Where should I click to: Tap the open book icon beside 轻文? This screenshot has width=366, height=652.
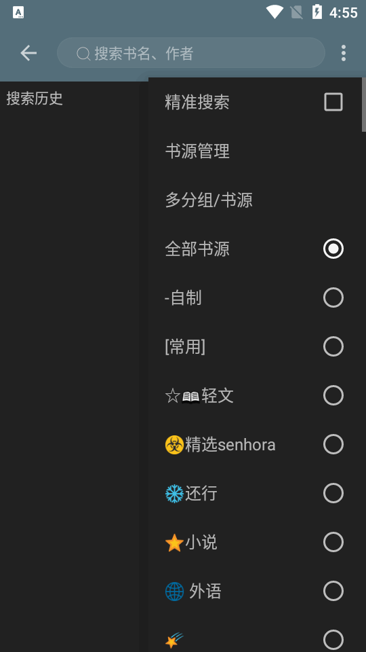(190, 396)
